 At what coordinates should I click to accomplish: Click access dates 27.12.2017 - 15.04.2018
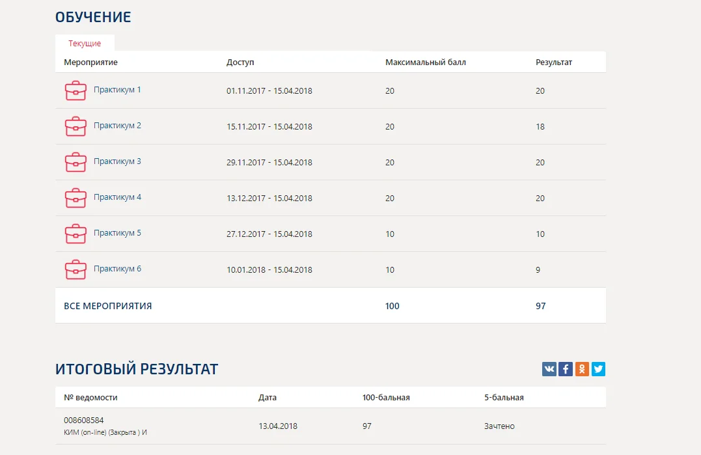coord(269,234)
